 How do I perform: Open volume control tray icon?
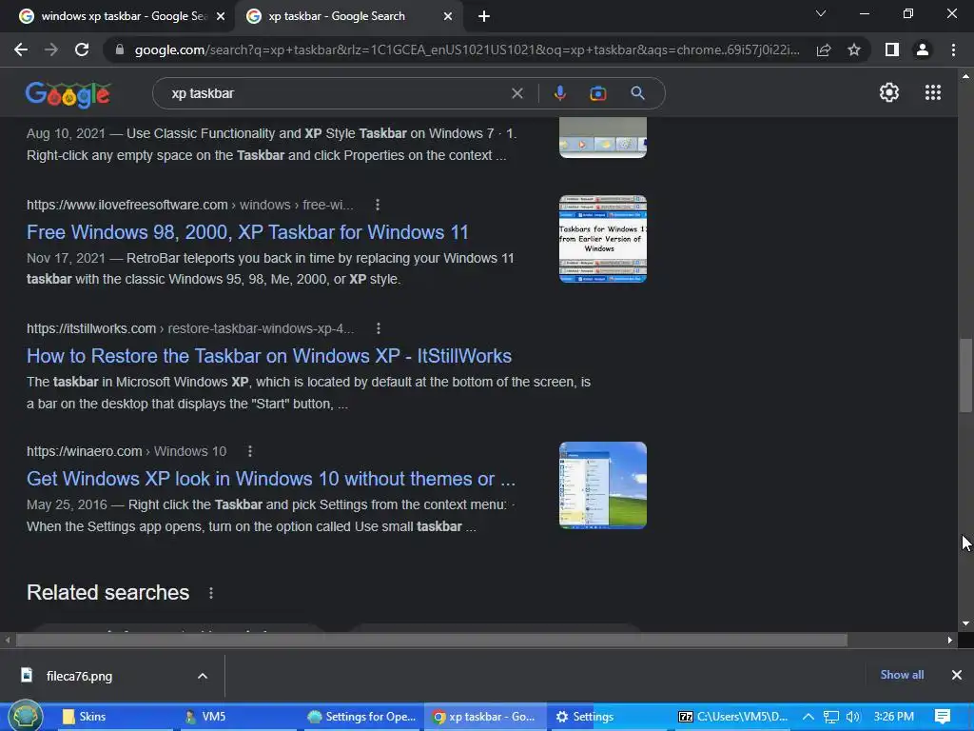click(853, 717)
